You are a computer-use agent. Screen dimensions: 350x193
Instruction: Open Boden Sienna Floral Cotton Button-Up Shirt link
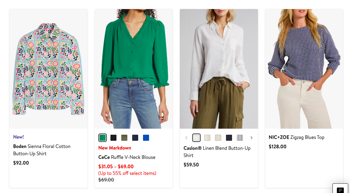click(x=42, y=150)
